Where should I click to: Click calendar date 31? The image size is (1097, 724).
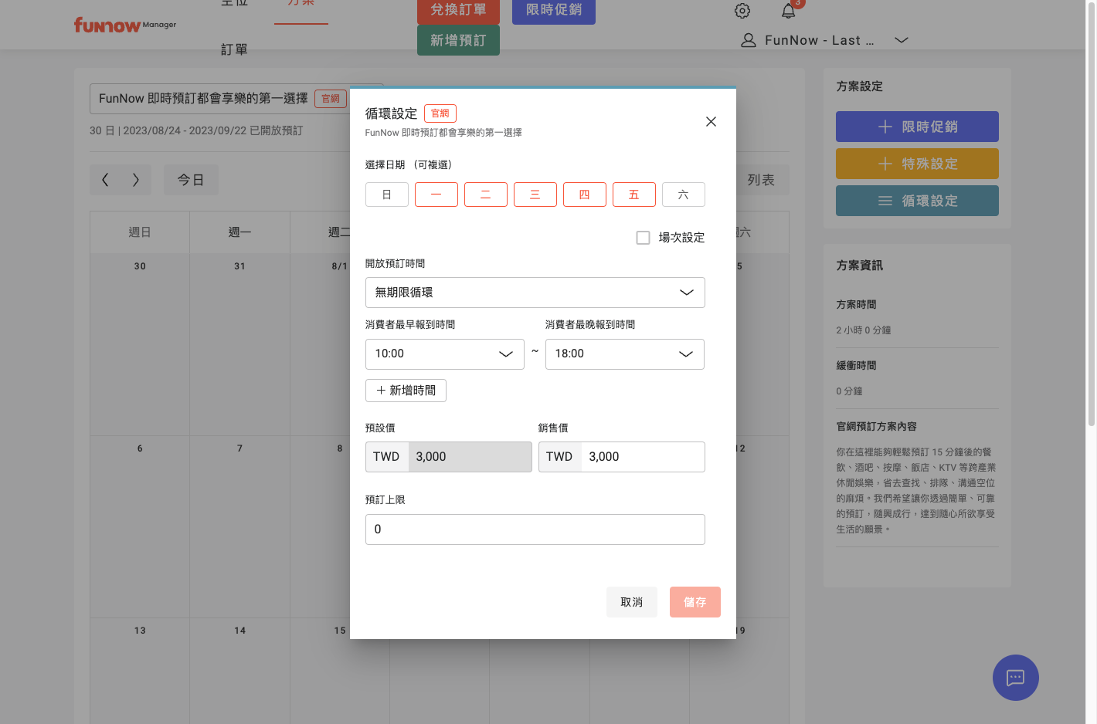coord(240,266)
